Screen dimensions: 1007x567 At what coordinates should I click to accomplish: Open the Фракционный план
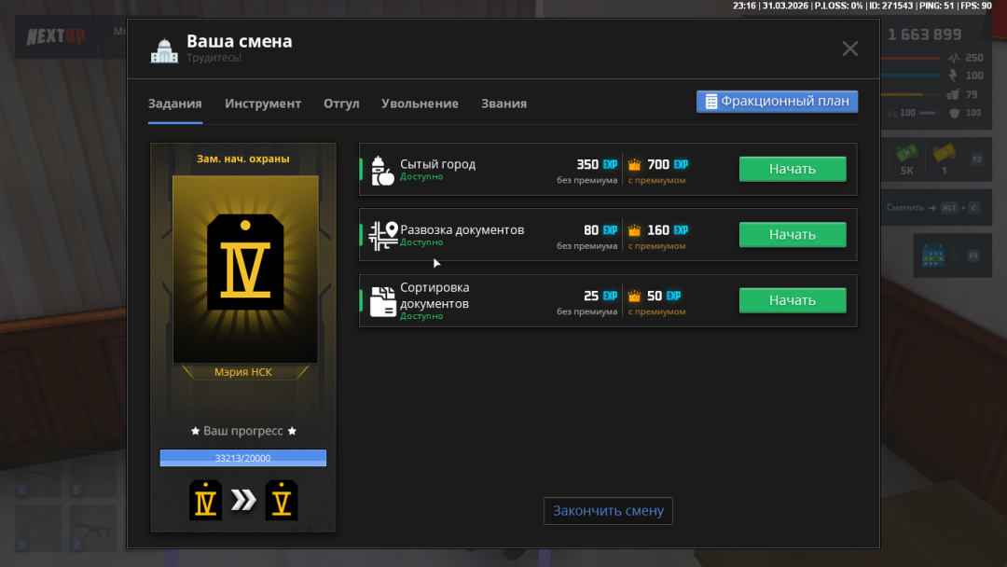[x=777, y=102]
